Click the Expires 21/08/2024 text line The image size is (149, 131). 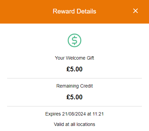point(74,114)
